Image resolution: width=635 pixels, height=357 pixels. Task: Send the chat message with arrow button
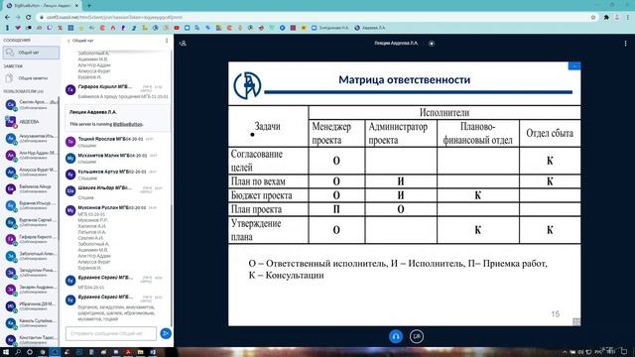pos(166,333)
